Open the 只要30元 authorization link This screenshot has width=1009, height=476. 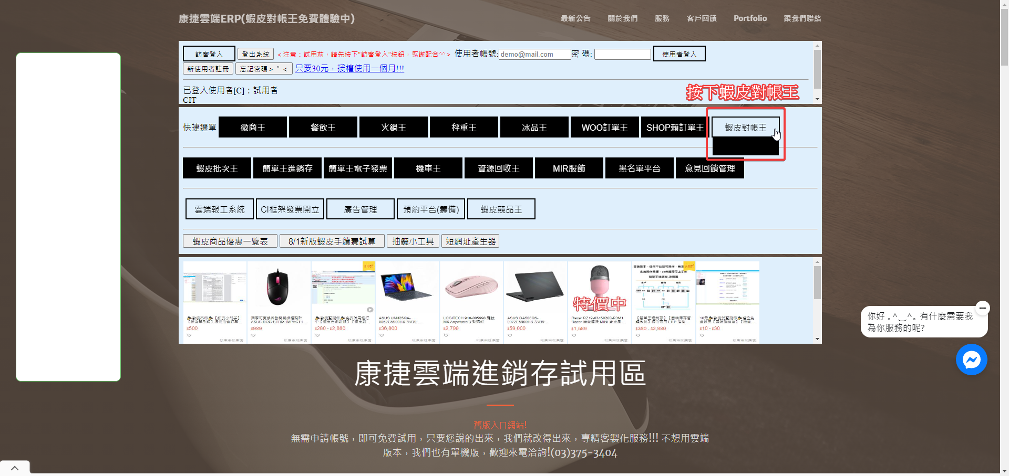[x=349, y=68]
